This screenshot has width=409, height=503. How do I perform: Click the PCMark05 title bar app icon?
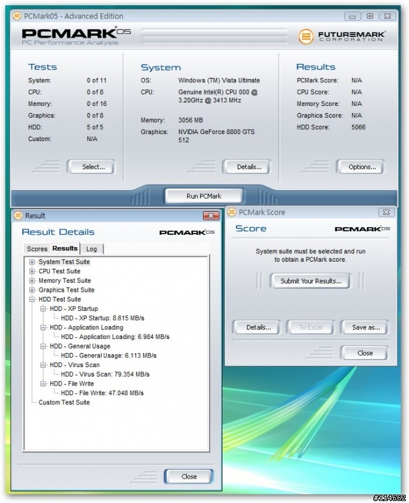click(17, 16)
